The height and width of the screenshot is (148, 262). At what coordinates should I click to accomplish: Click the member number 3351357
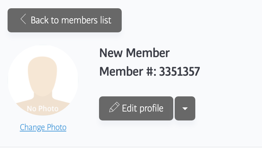[179, 72]
